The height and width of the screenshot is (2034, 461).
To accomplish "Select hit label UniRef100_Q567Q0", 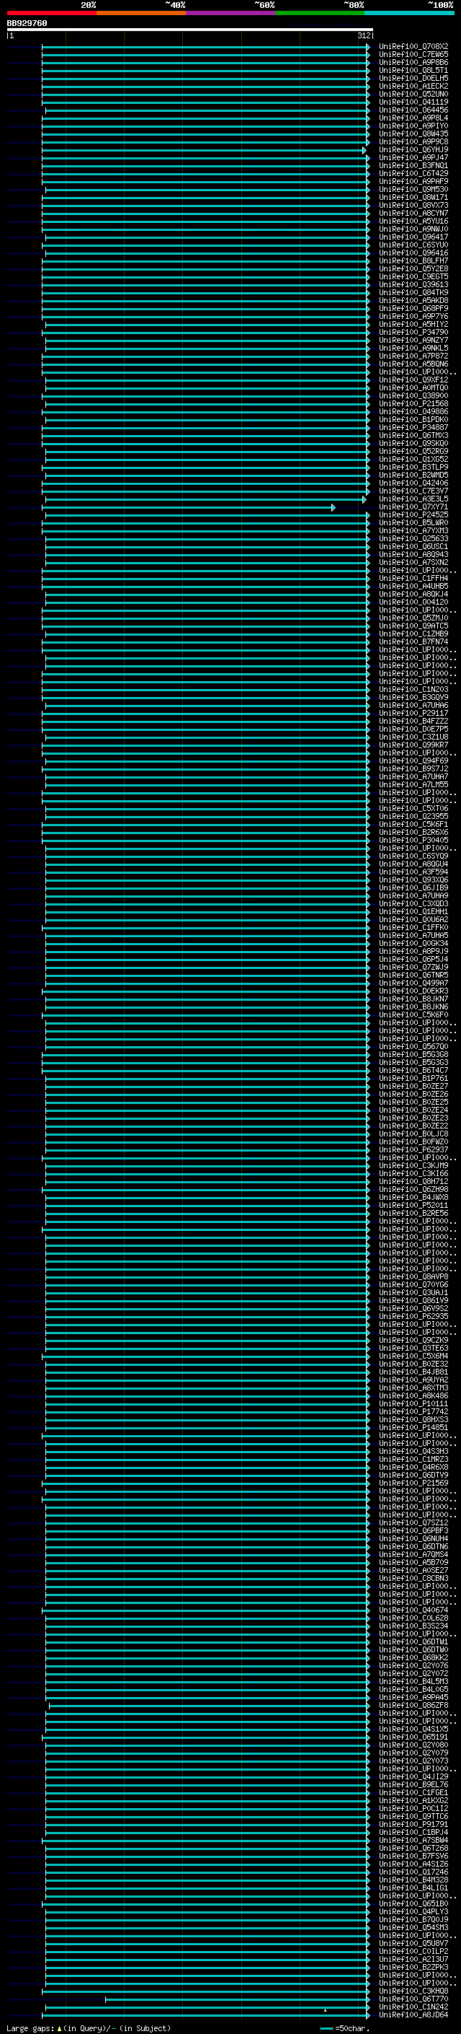I will coord(413,1046).
